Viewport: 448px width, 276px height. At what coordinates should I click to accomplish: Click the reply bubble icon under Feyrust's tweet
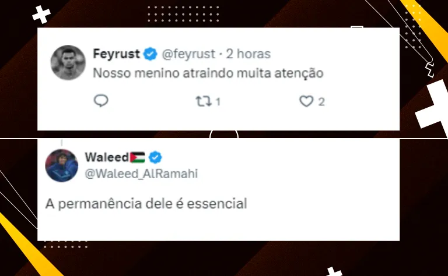click(x=101, y=101)
